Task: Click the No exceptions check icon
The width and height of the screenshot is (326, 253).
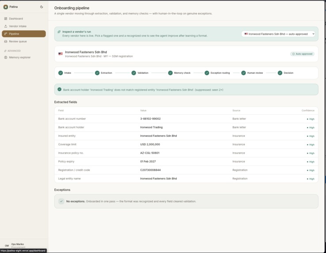Action: point(61,201)
